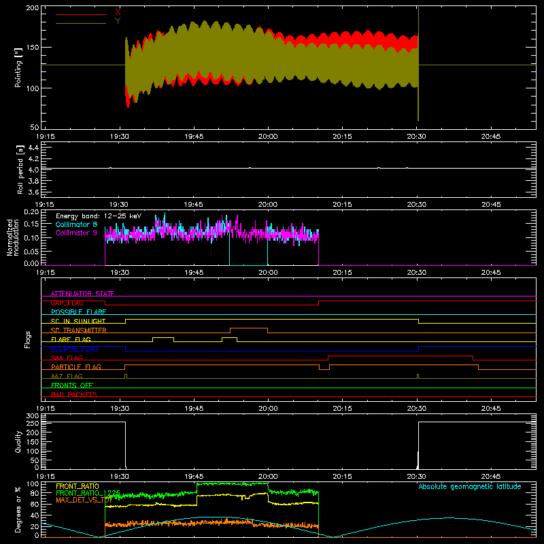Click the yellow "FRONT_RATIO" legend label
The width and height of the screenshot is (544, 544).
tap(78, 486)
